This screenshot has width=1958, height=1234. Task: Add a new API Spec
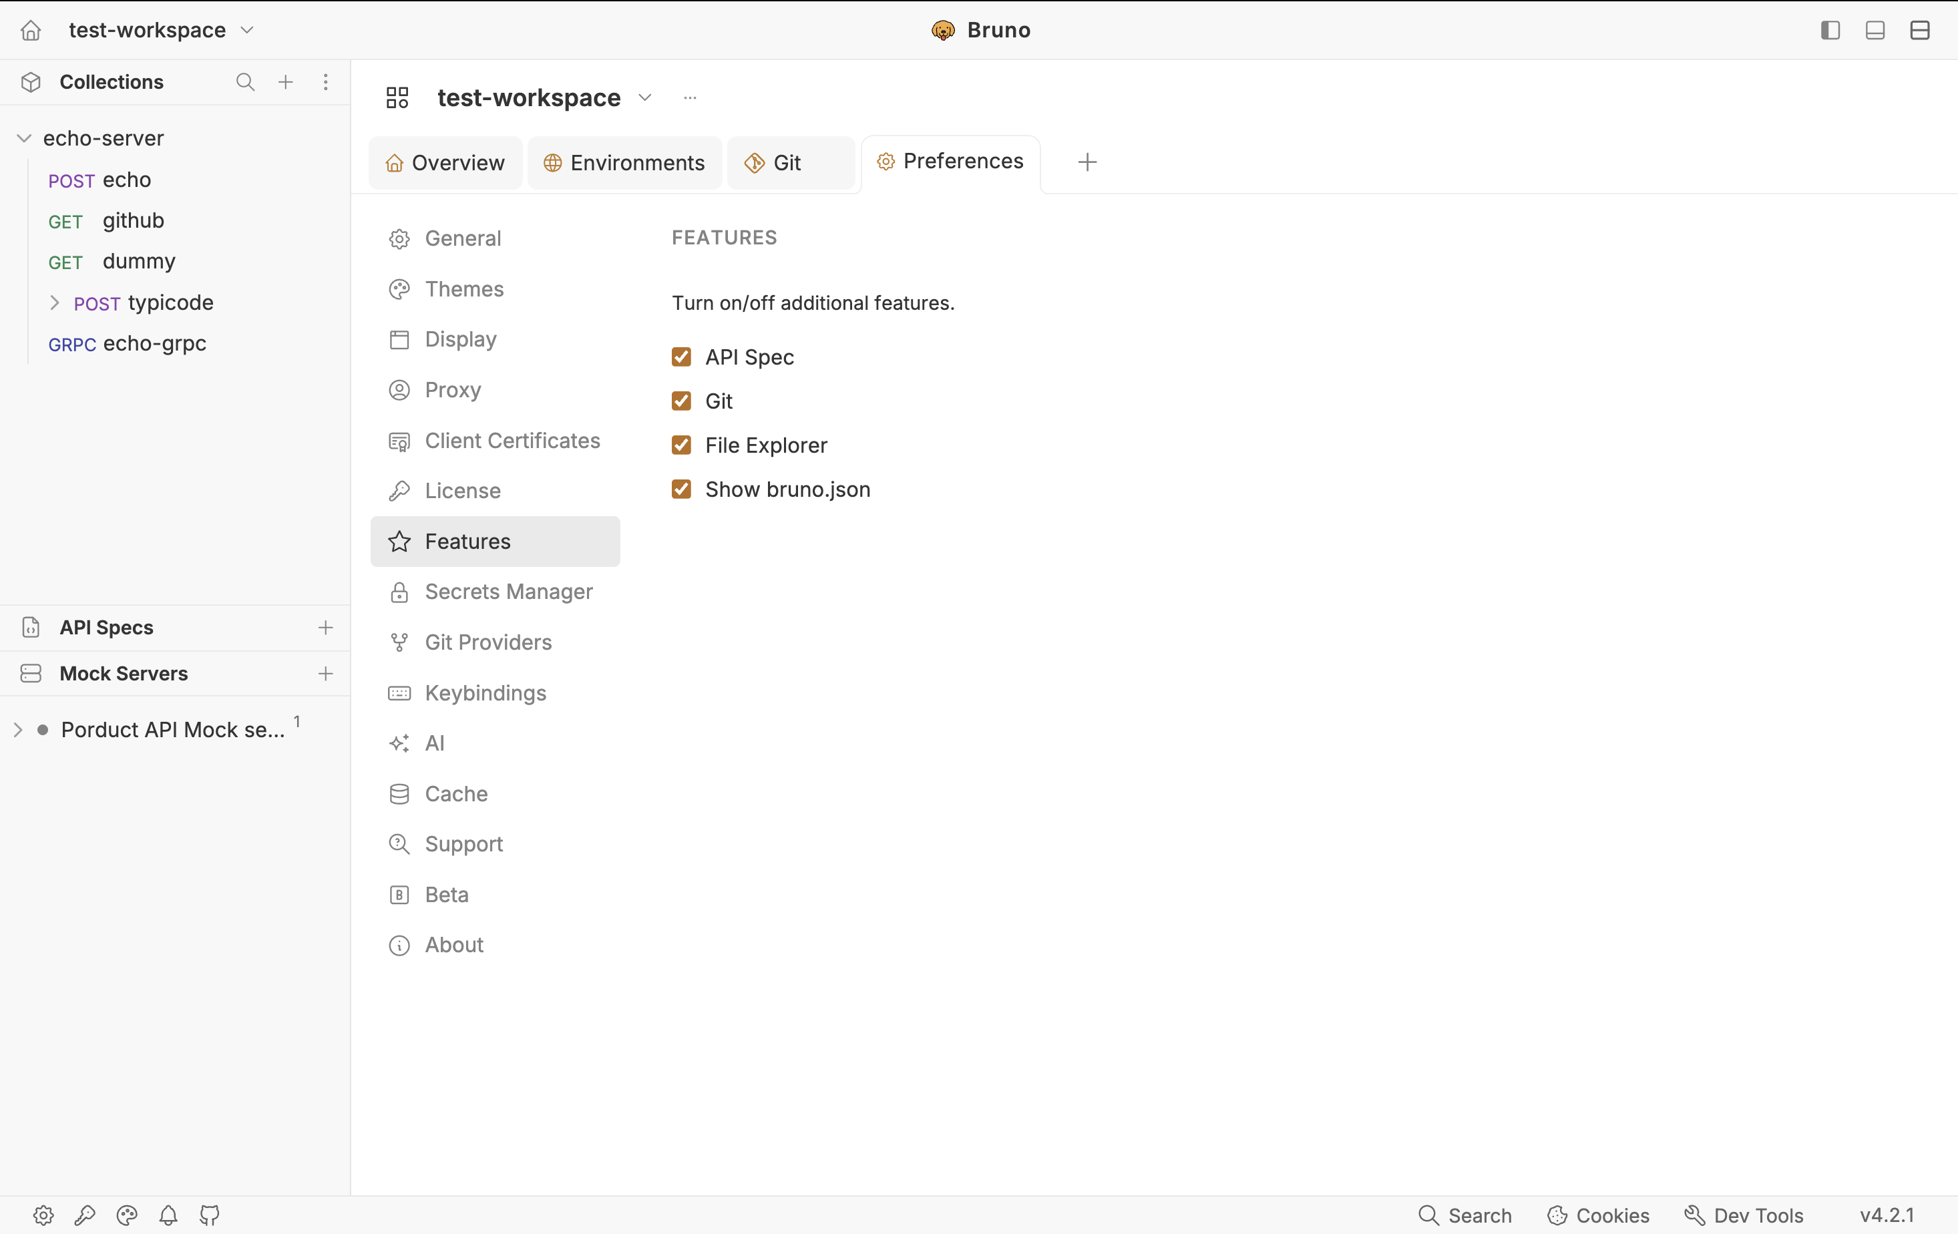(x=325, y=628)
